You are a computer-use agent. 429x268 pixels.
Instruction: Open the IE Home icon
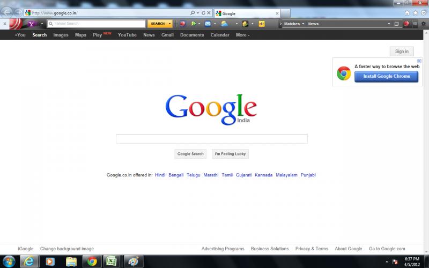pyautogui.click(x=407, y=13)
